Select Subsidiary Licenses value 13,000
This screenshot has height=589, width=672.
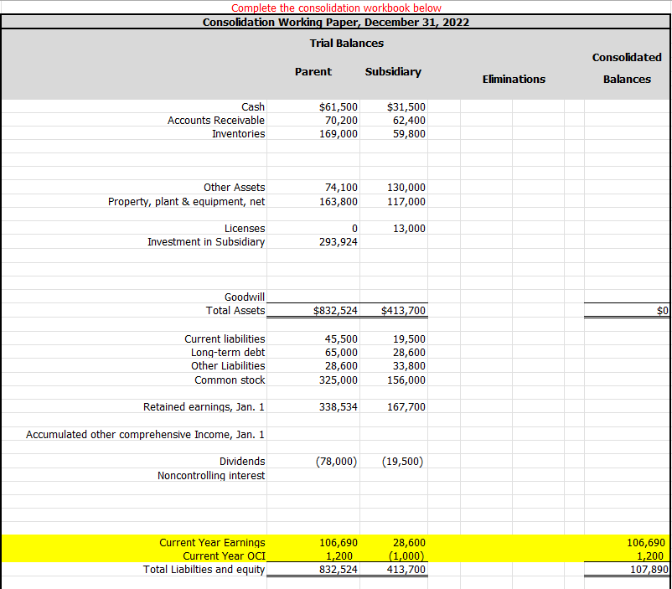pos(409,229)
